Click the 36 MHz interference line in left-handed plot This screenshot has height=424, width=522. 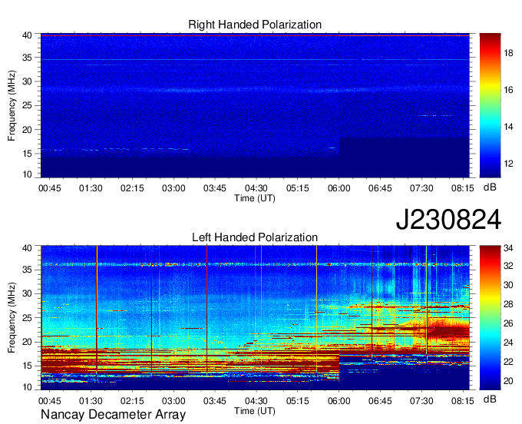coord(255,264)
